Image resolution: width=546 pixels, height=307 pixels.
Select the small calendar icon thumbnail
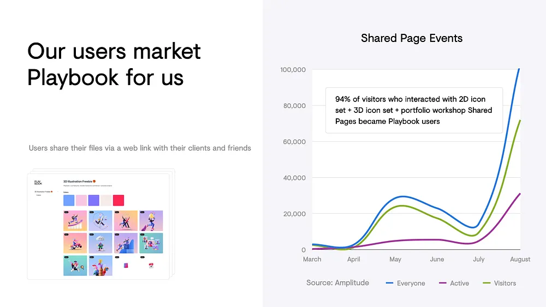pyautogui.click(x=151, y=266)
